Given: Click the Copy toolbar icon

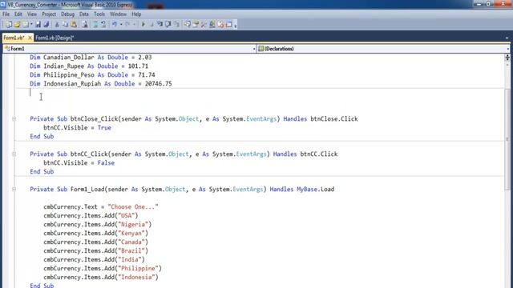Looking at the screenshot, I should click(x=65, y=25).
